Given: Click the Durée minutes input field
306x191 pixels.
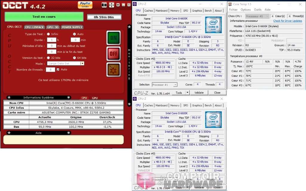Looking at the screenshot, I should [75, 40].
